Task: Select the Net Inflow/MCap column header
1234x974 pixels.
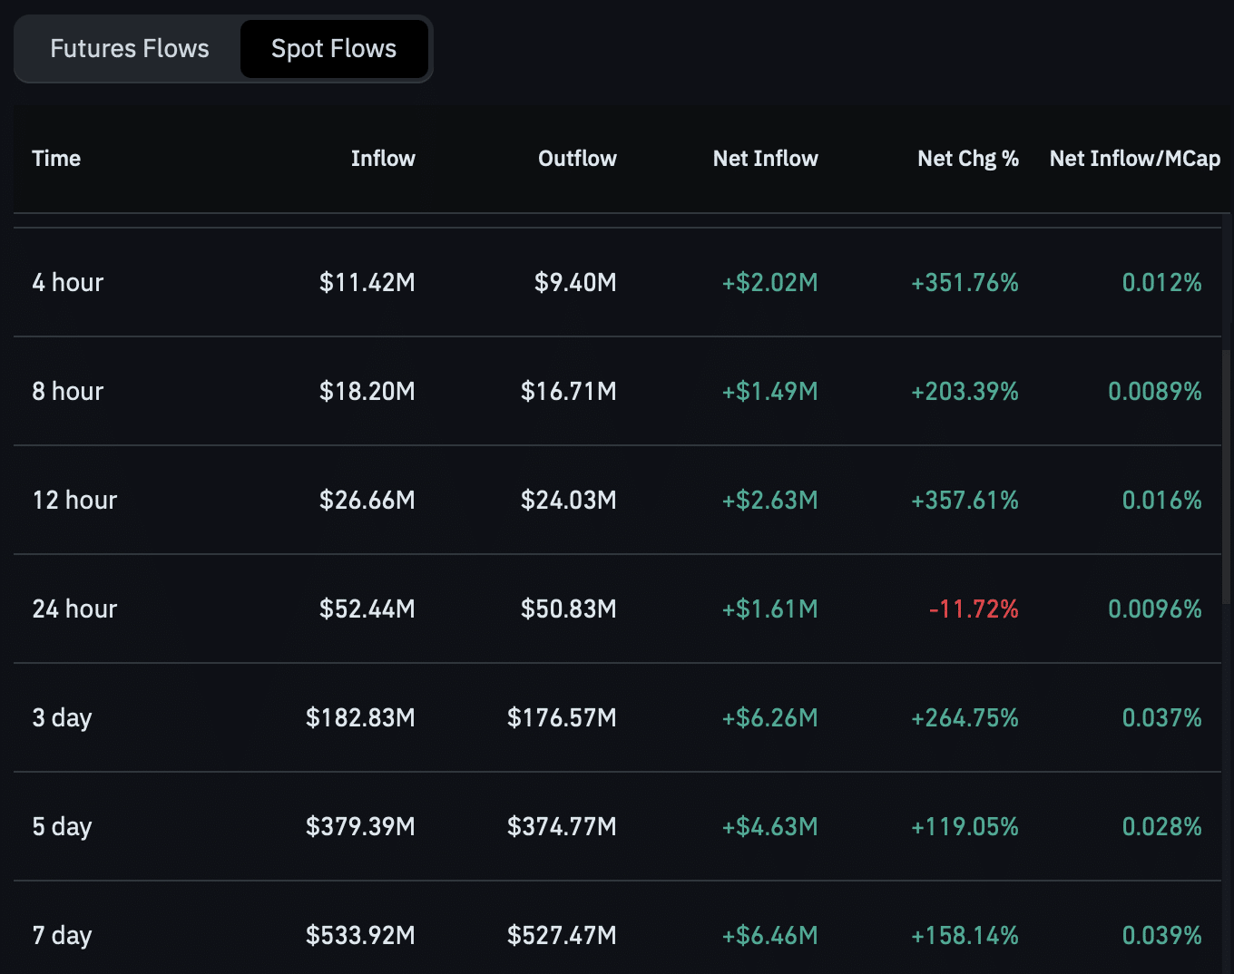Action: [1134, 158]
